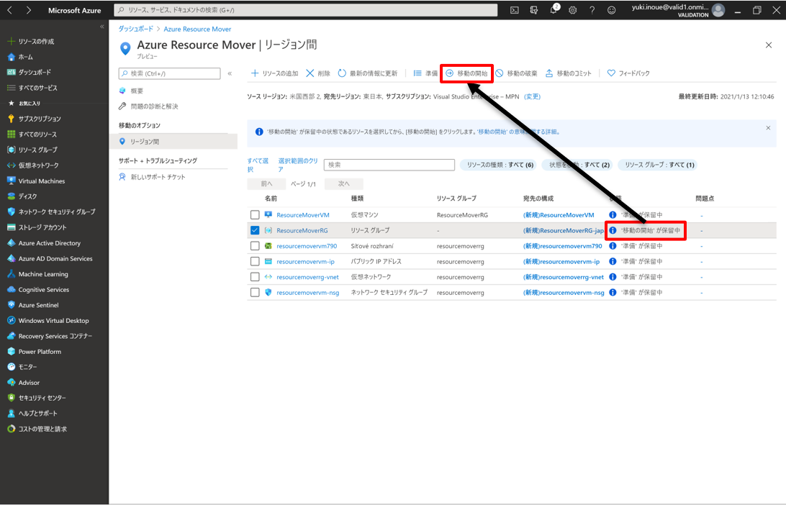Click the Virtual Machines icon in sidebar
Image resolution: width=786 pixels, height=505 pixels.
(11, 181)
